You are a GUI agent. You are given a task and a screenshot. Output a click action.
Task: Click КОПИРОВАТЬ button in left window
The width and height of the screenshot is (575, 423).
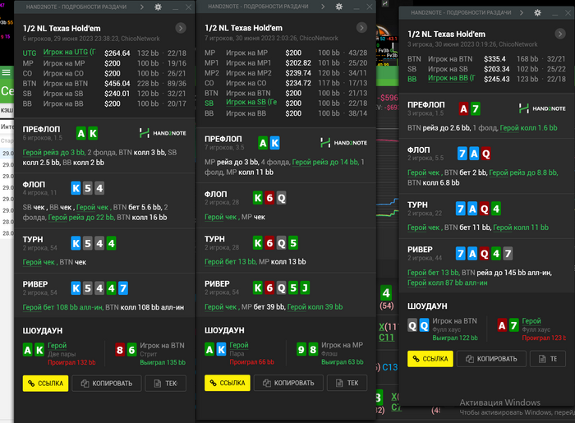tap(107, 384)
